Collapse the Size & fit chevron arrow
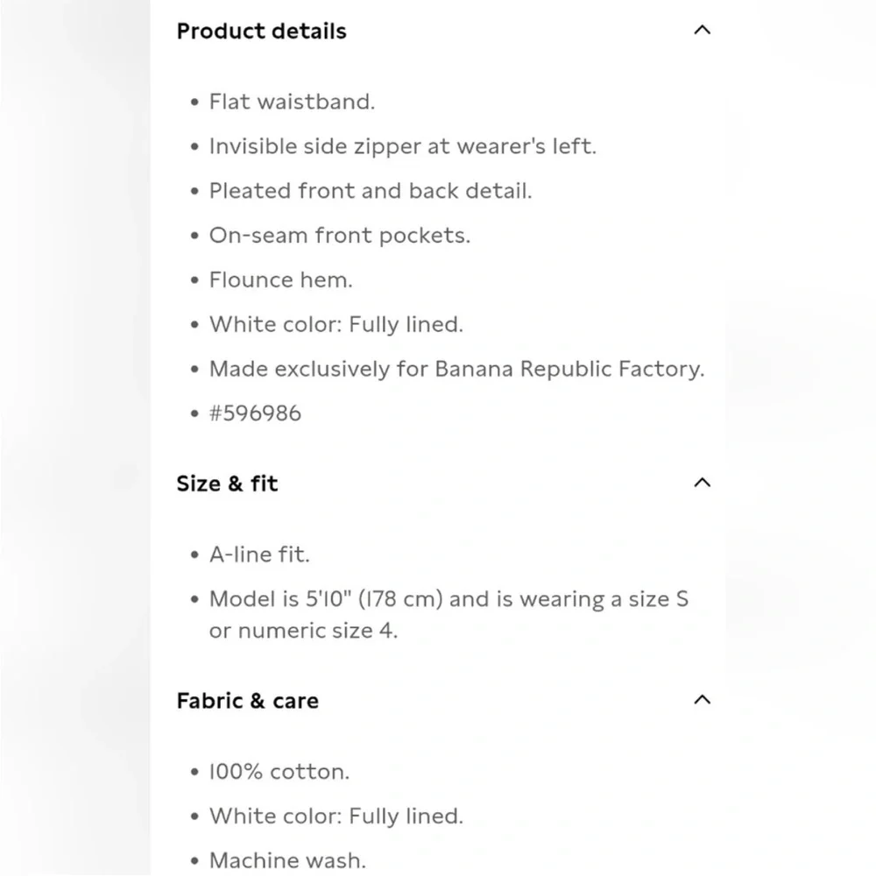 [x=702, y=483]
